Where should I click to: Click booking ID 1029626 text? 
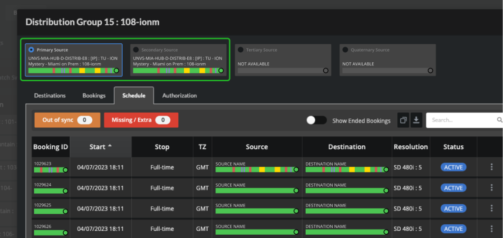coord(42,226)
